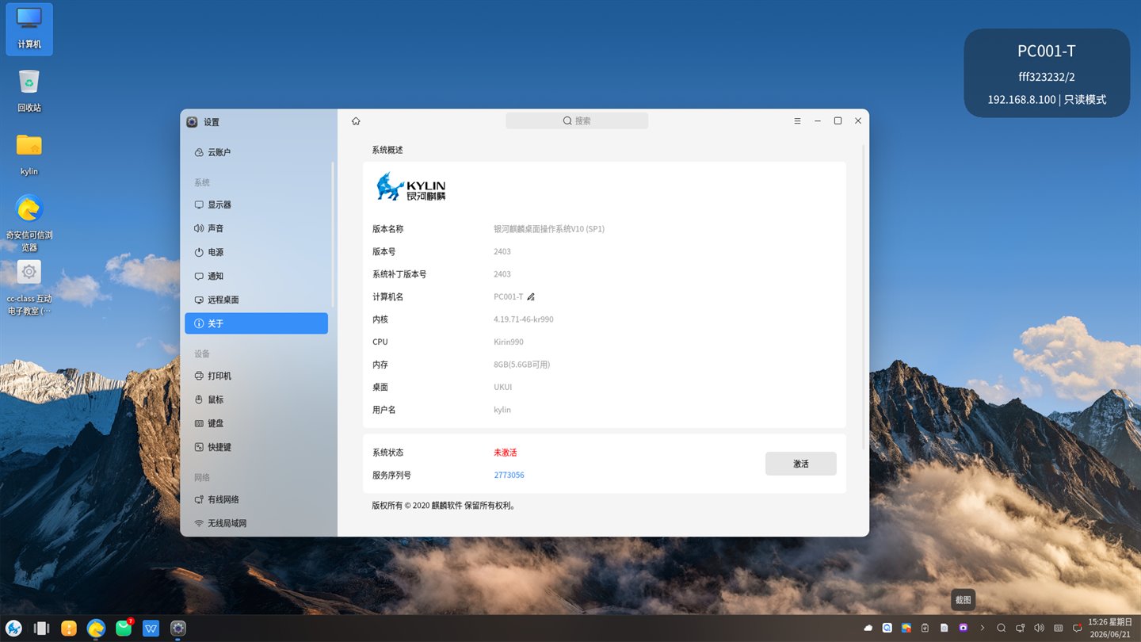Click the kernel value 4.19.71-46-kr990
1141x642 pixels.
tap(524, 319)
